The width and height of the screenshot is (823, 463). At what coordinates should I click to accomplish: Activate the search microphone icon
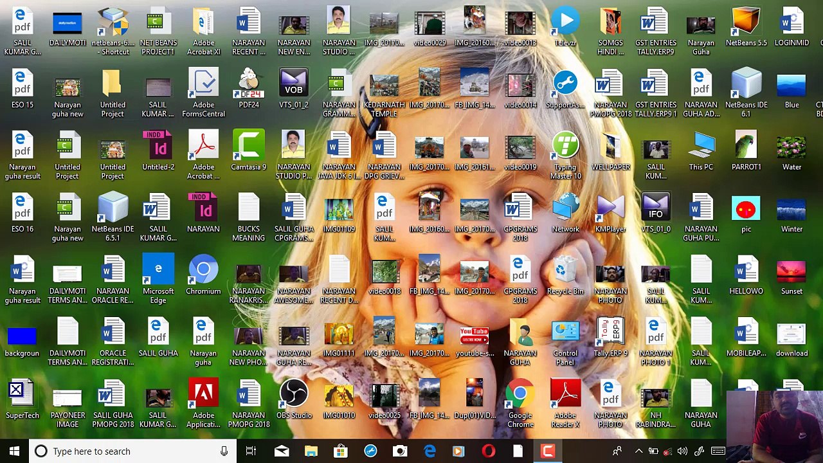pos(224,451)
